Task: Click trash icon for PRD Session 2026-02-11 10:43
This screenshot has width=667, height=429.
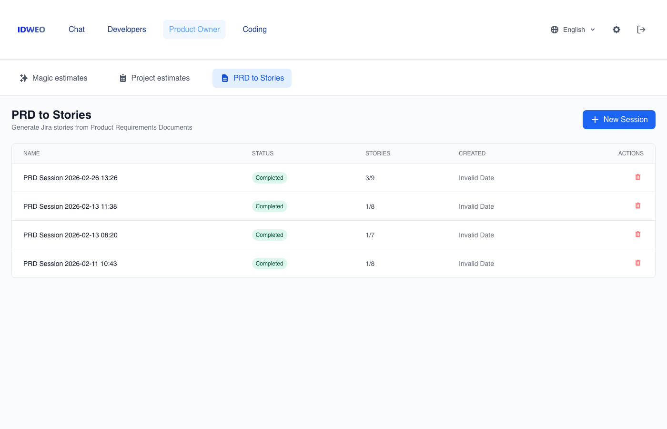Action: pyautogui.click(x=638, y=263)
